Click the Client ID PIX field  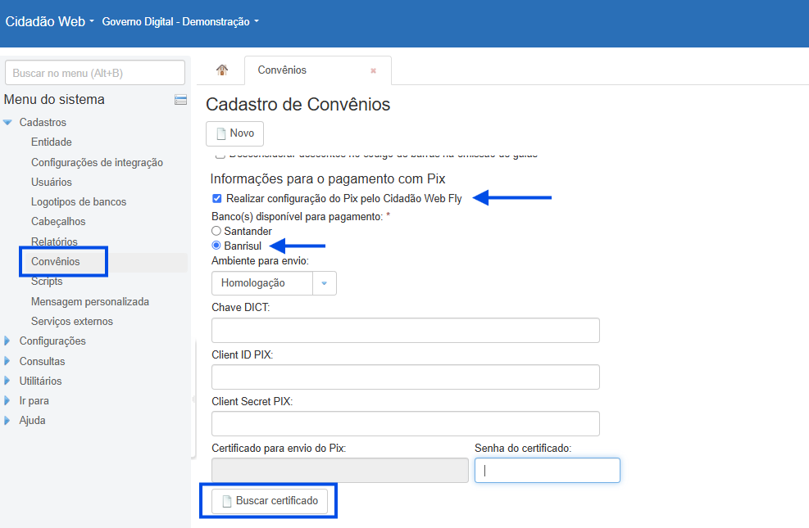[406, 377]
